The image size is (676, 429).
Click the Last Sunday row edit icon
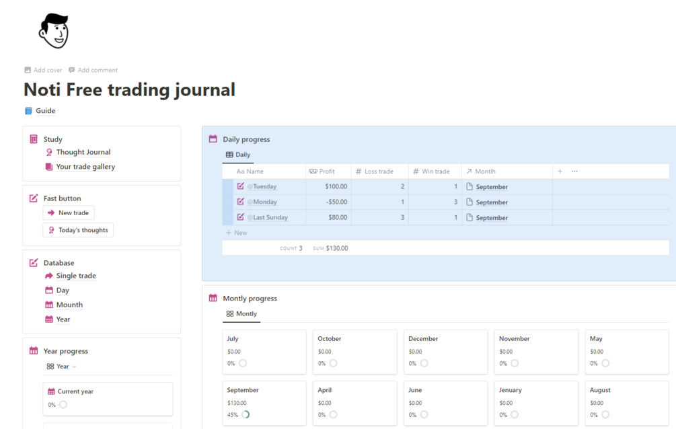point(241,217)
